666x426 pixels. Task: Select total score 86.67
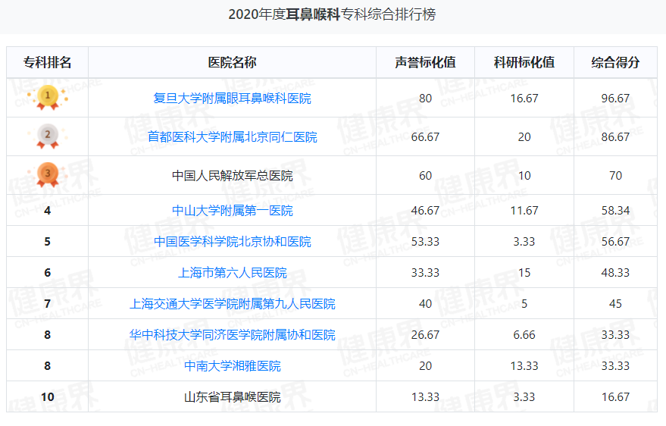coord(615,136)
